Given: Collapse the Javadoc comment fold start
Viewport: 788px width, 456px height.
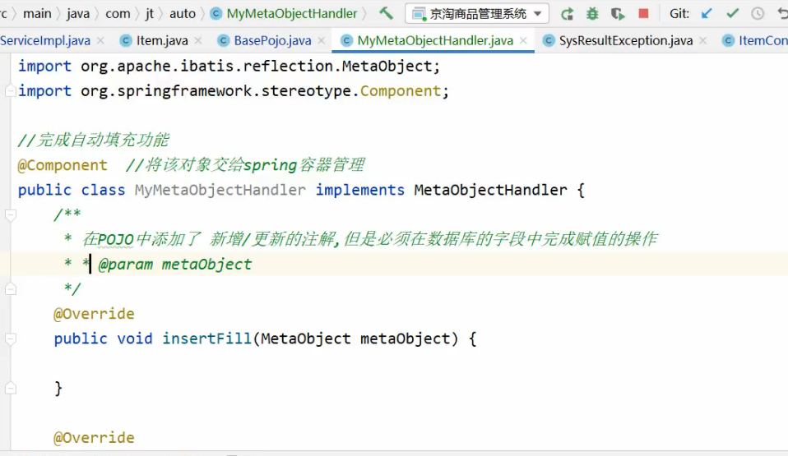Looking at the screenshot, I should coord(10,215).
